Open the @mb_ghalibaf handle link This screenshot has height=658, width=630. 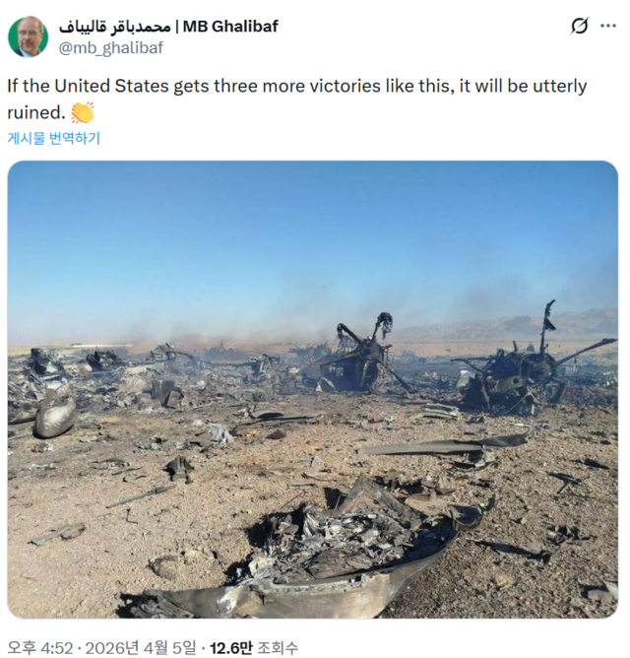click(110, 48)
